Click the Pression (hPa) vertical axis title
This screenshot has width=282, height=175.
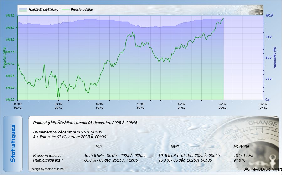5,57
